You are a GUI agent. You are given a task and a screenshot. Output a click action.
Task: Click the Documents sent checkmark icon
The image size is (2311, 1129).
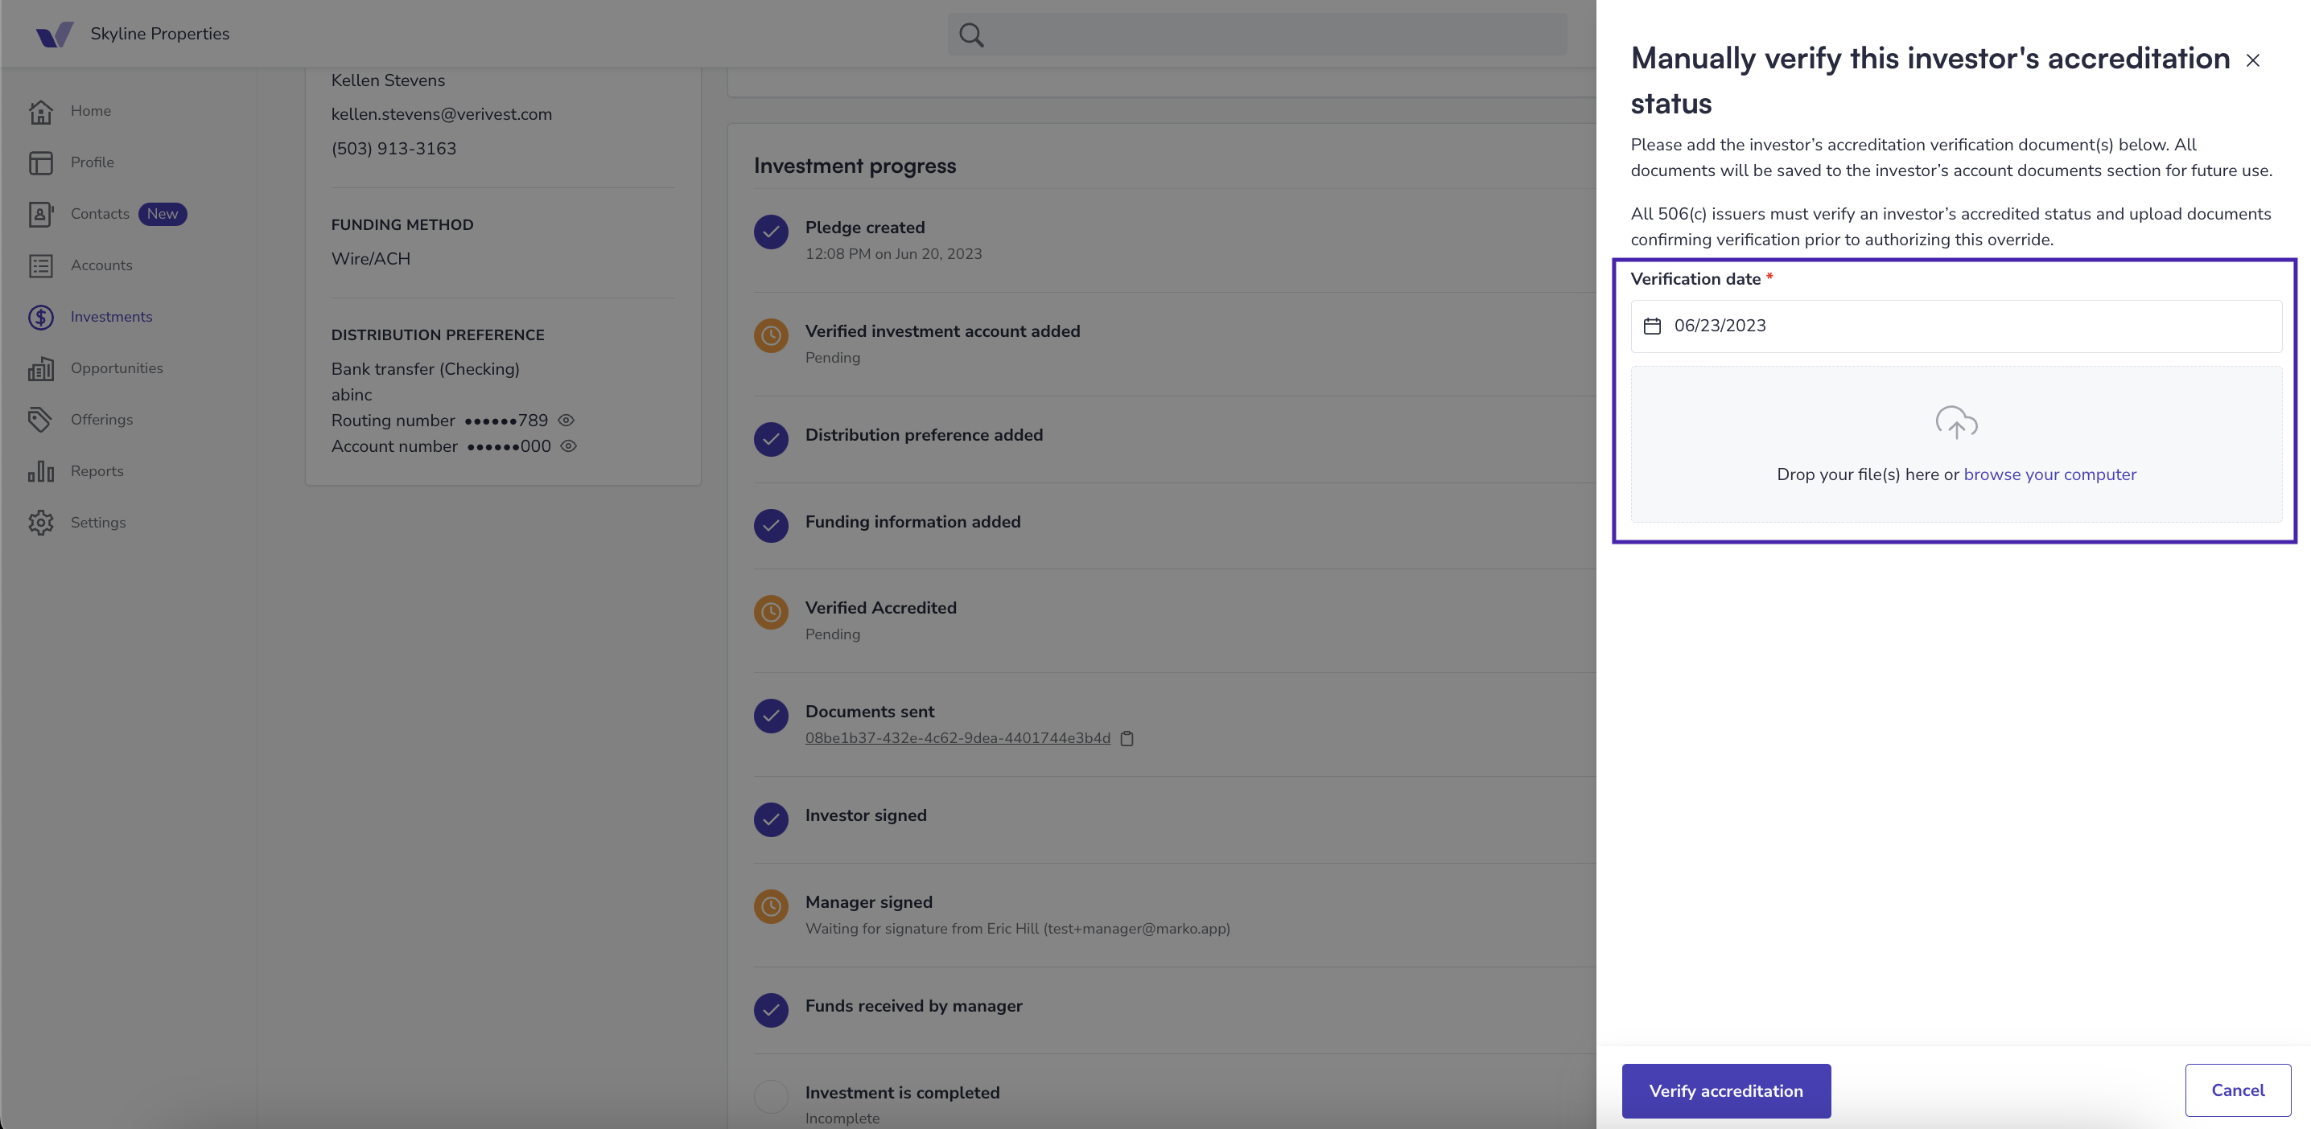tap(771, 716)
